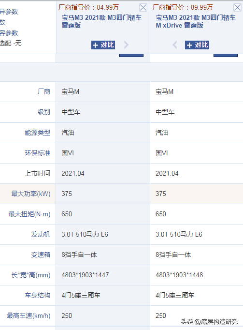
Task: Select the 最大扭矩(N·m) parameter label
Action: (29, 214)
